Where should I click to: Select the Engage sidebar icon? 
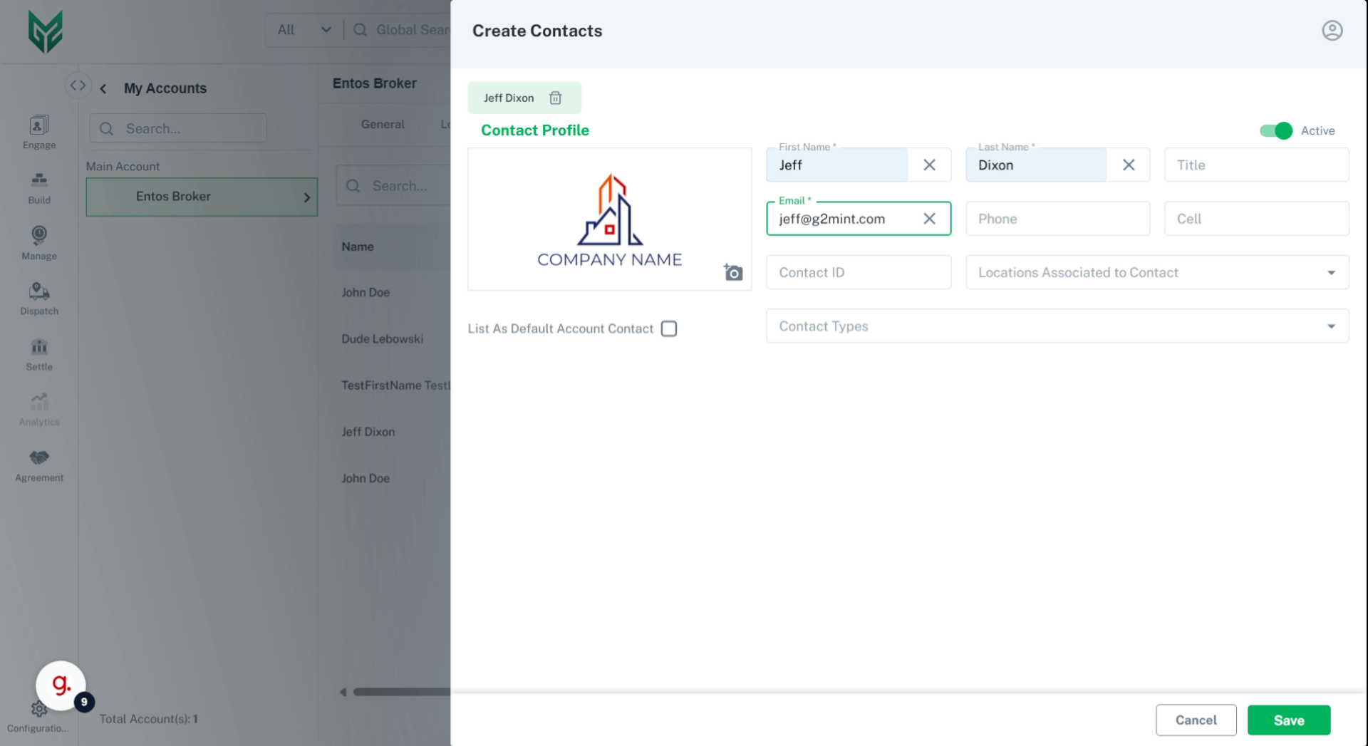[x=38, y=131]
